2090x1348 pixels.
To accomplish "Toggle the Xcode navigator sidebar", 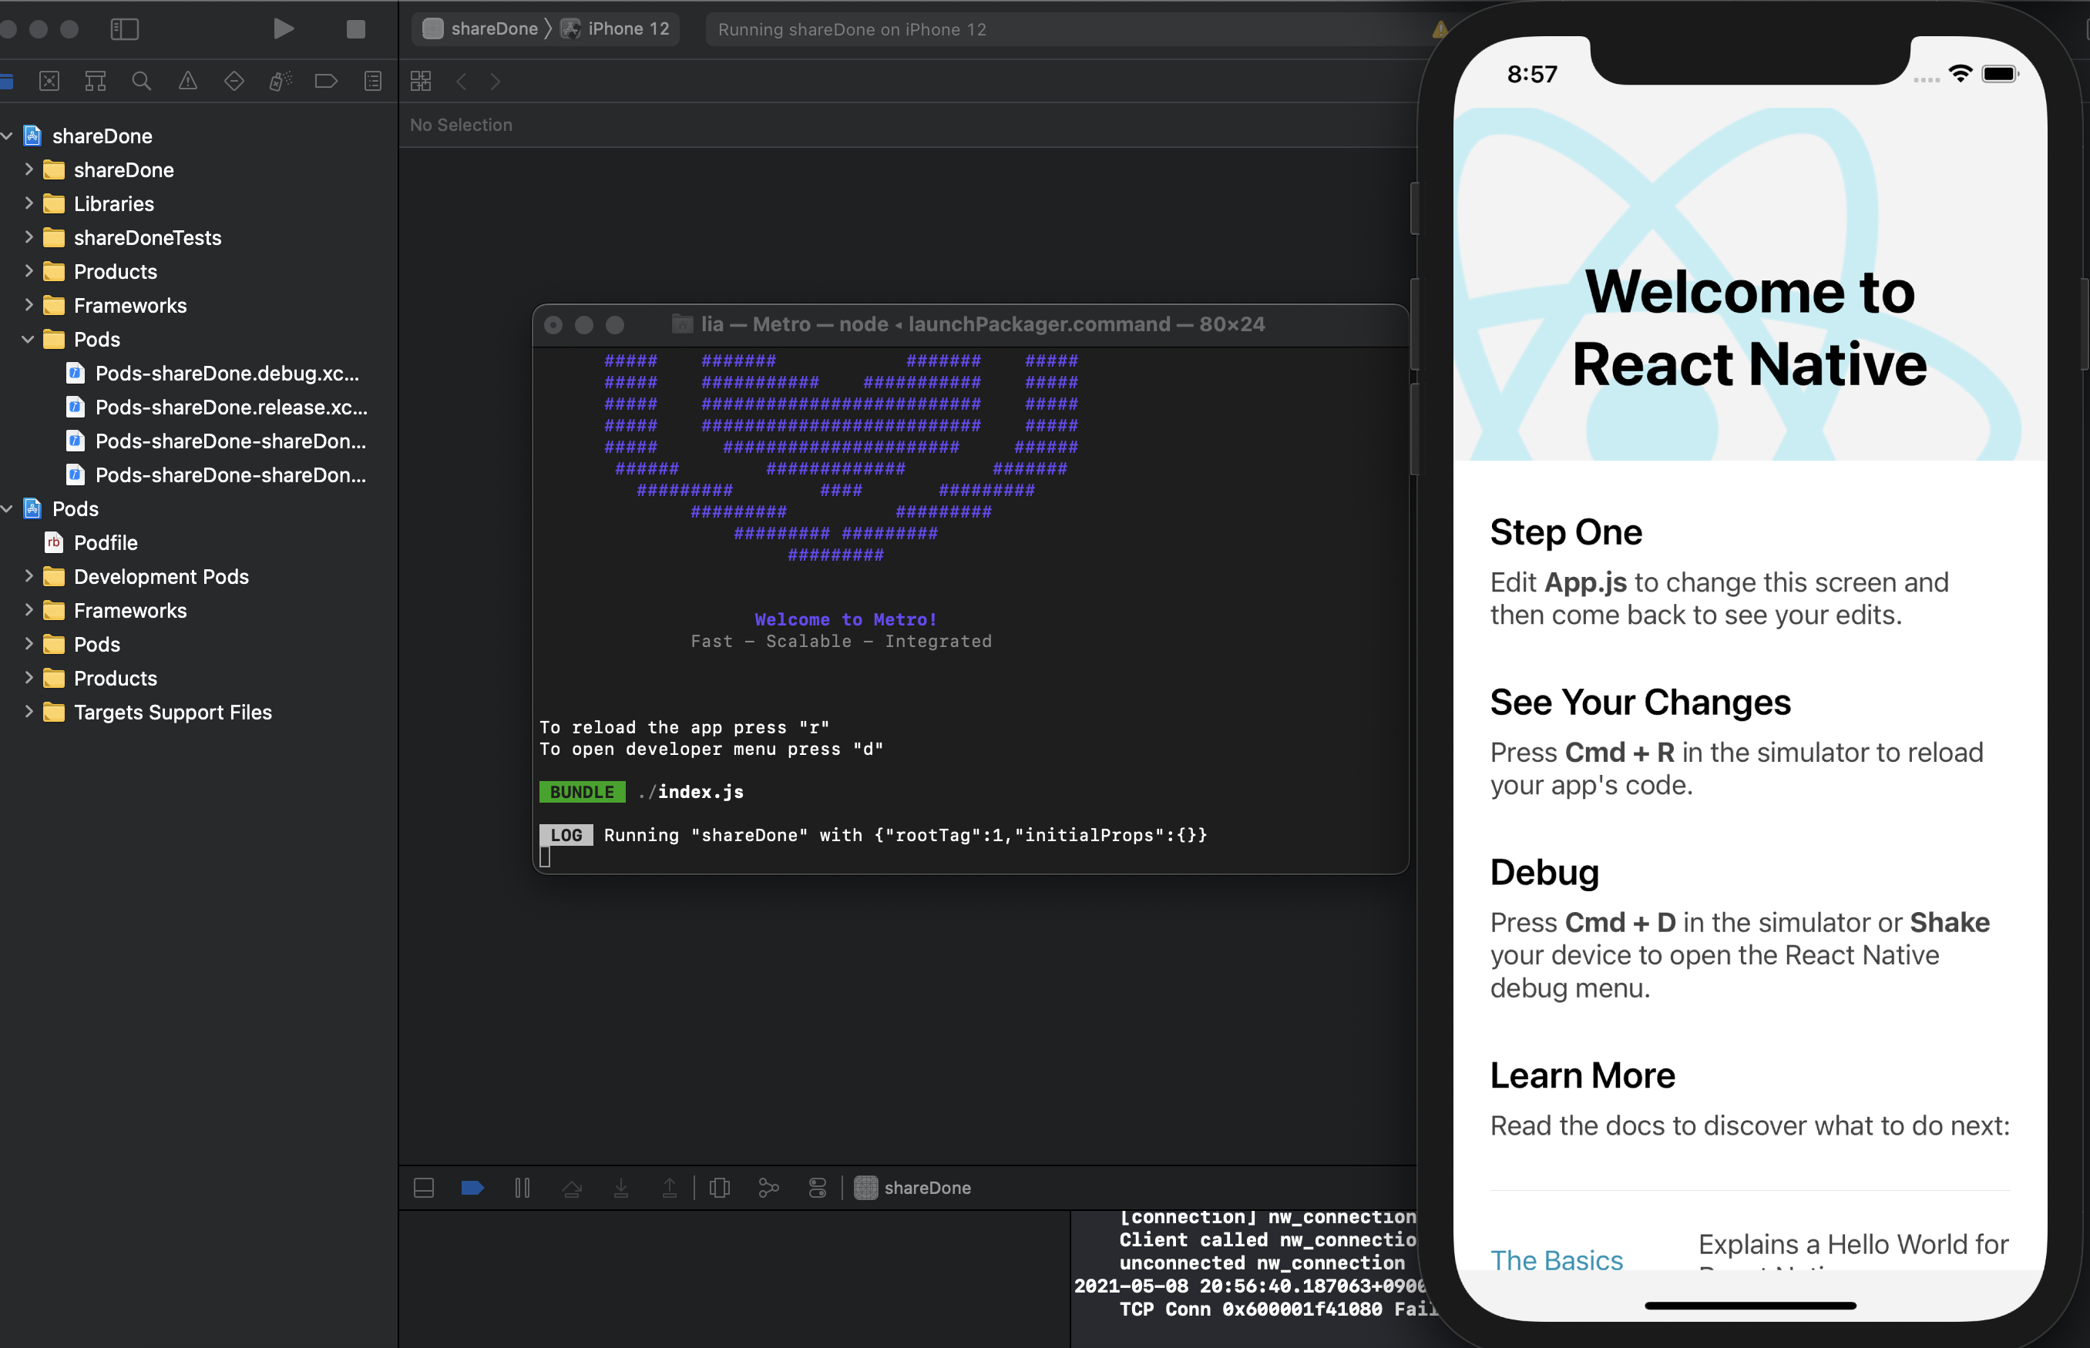I will 124,29.
